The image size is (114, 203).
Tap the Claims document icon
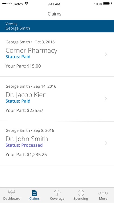34,193
